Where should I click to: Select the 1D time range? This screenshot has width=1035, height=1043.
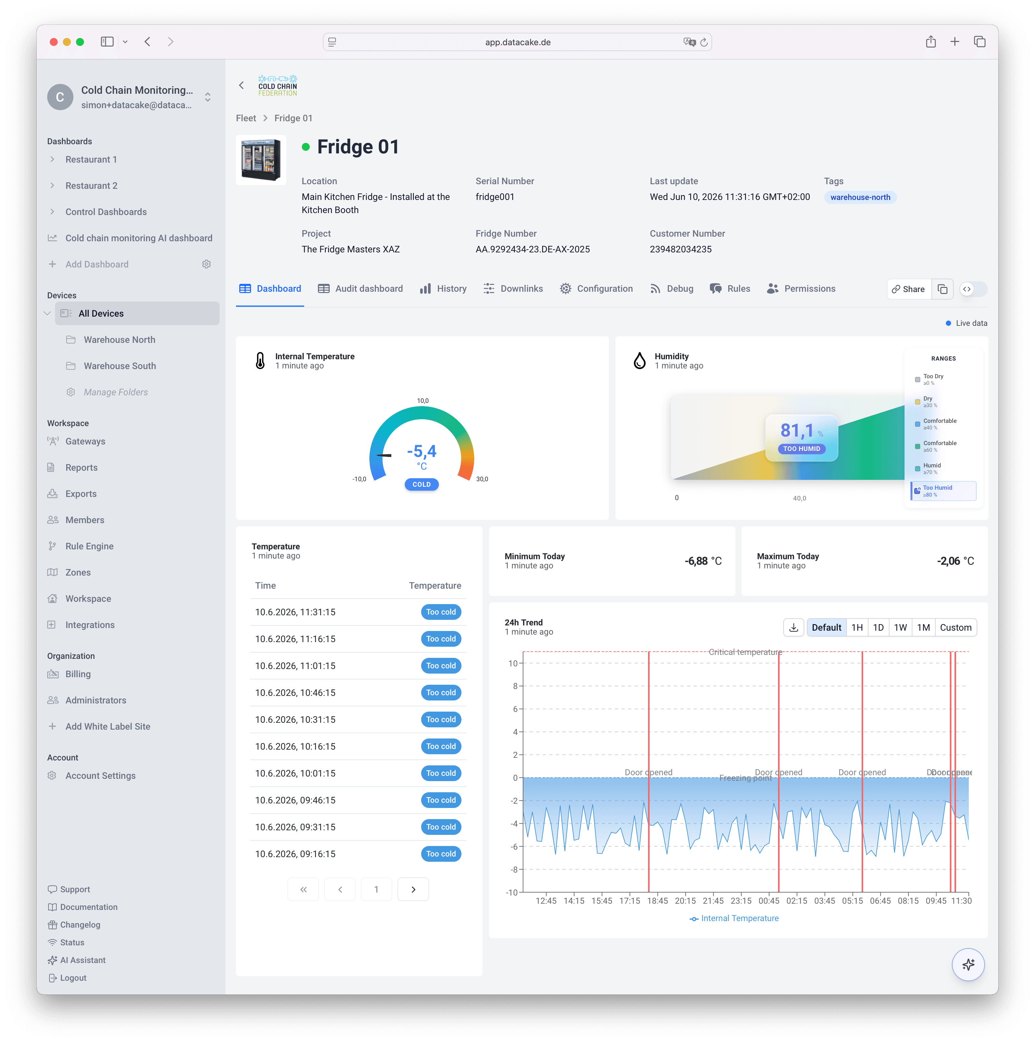pos(878,627)
